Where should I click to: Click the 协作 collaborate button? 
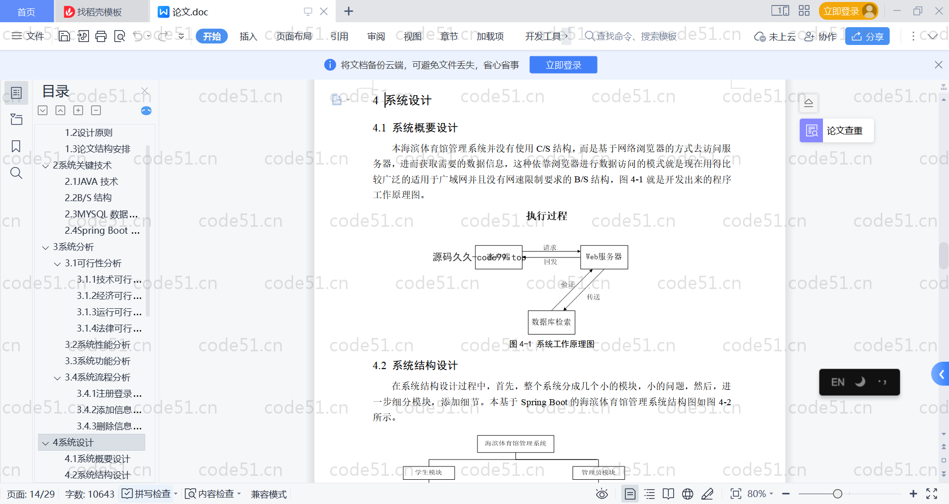point(820,36)
